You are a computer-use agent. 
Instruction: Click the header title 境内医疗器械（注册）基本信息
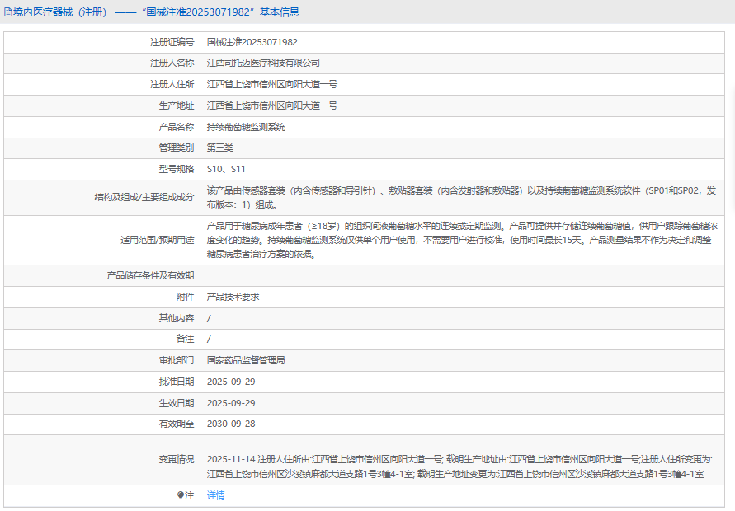pos(156,12)
